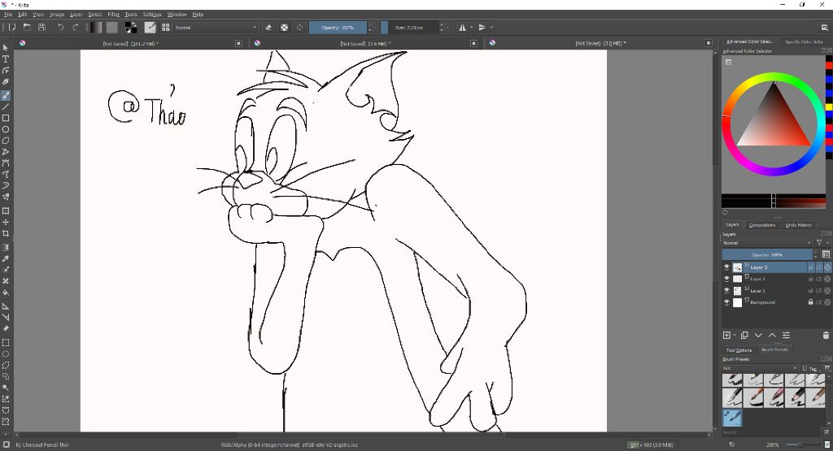The image size is (833, 451).
Task: Adjust the brush Size slider
Action: click(x=410, y=27)
